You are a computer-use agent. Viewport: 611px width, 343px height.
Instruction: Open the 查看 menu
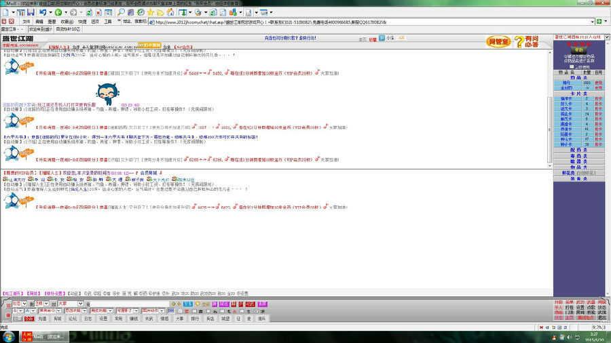pyautogui.click(x=52, y=22)
